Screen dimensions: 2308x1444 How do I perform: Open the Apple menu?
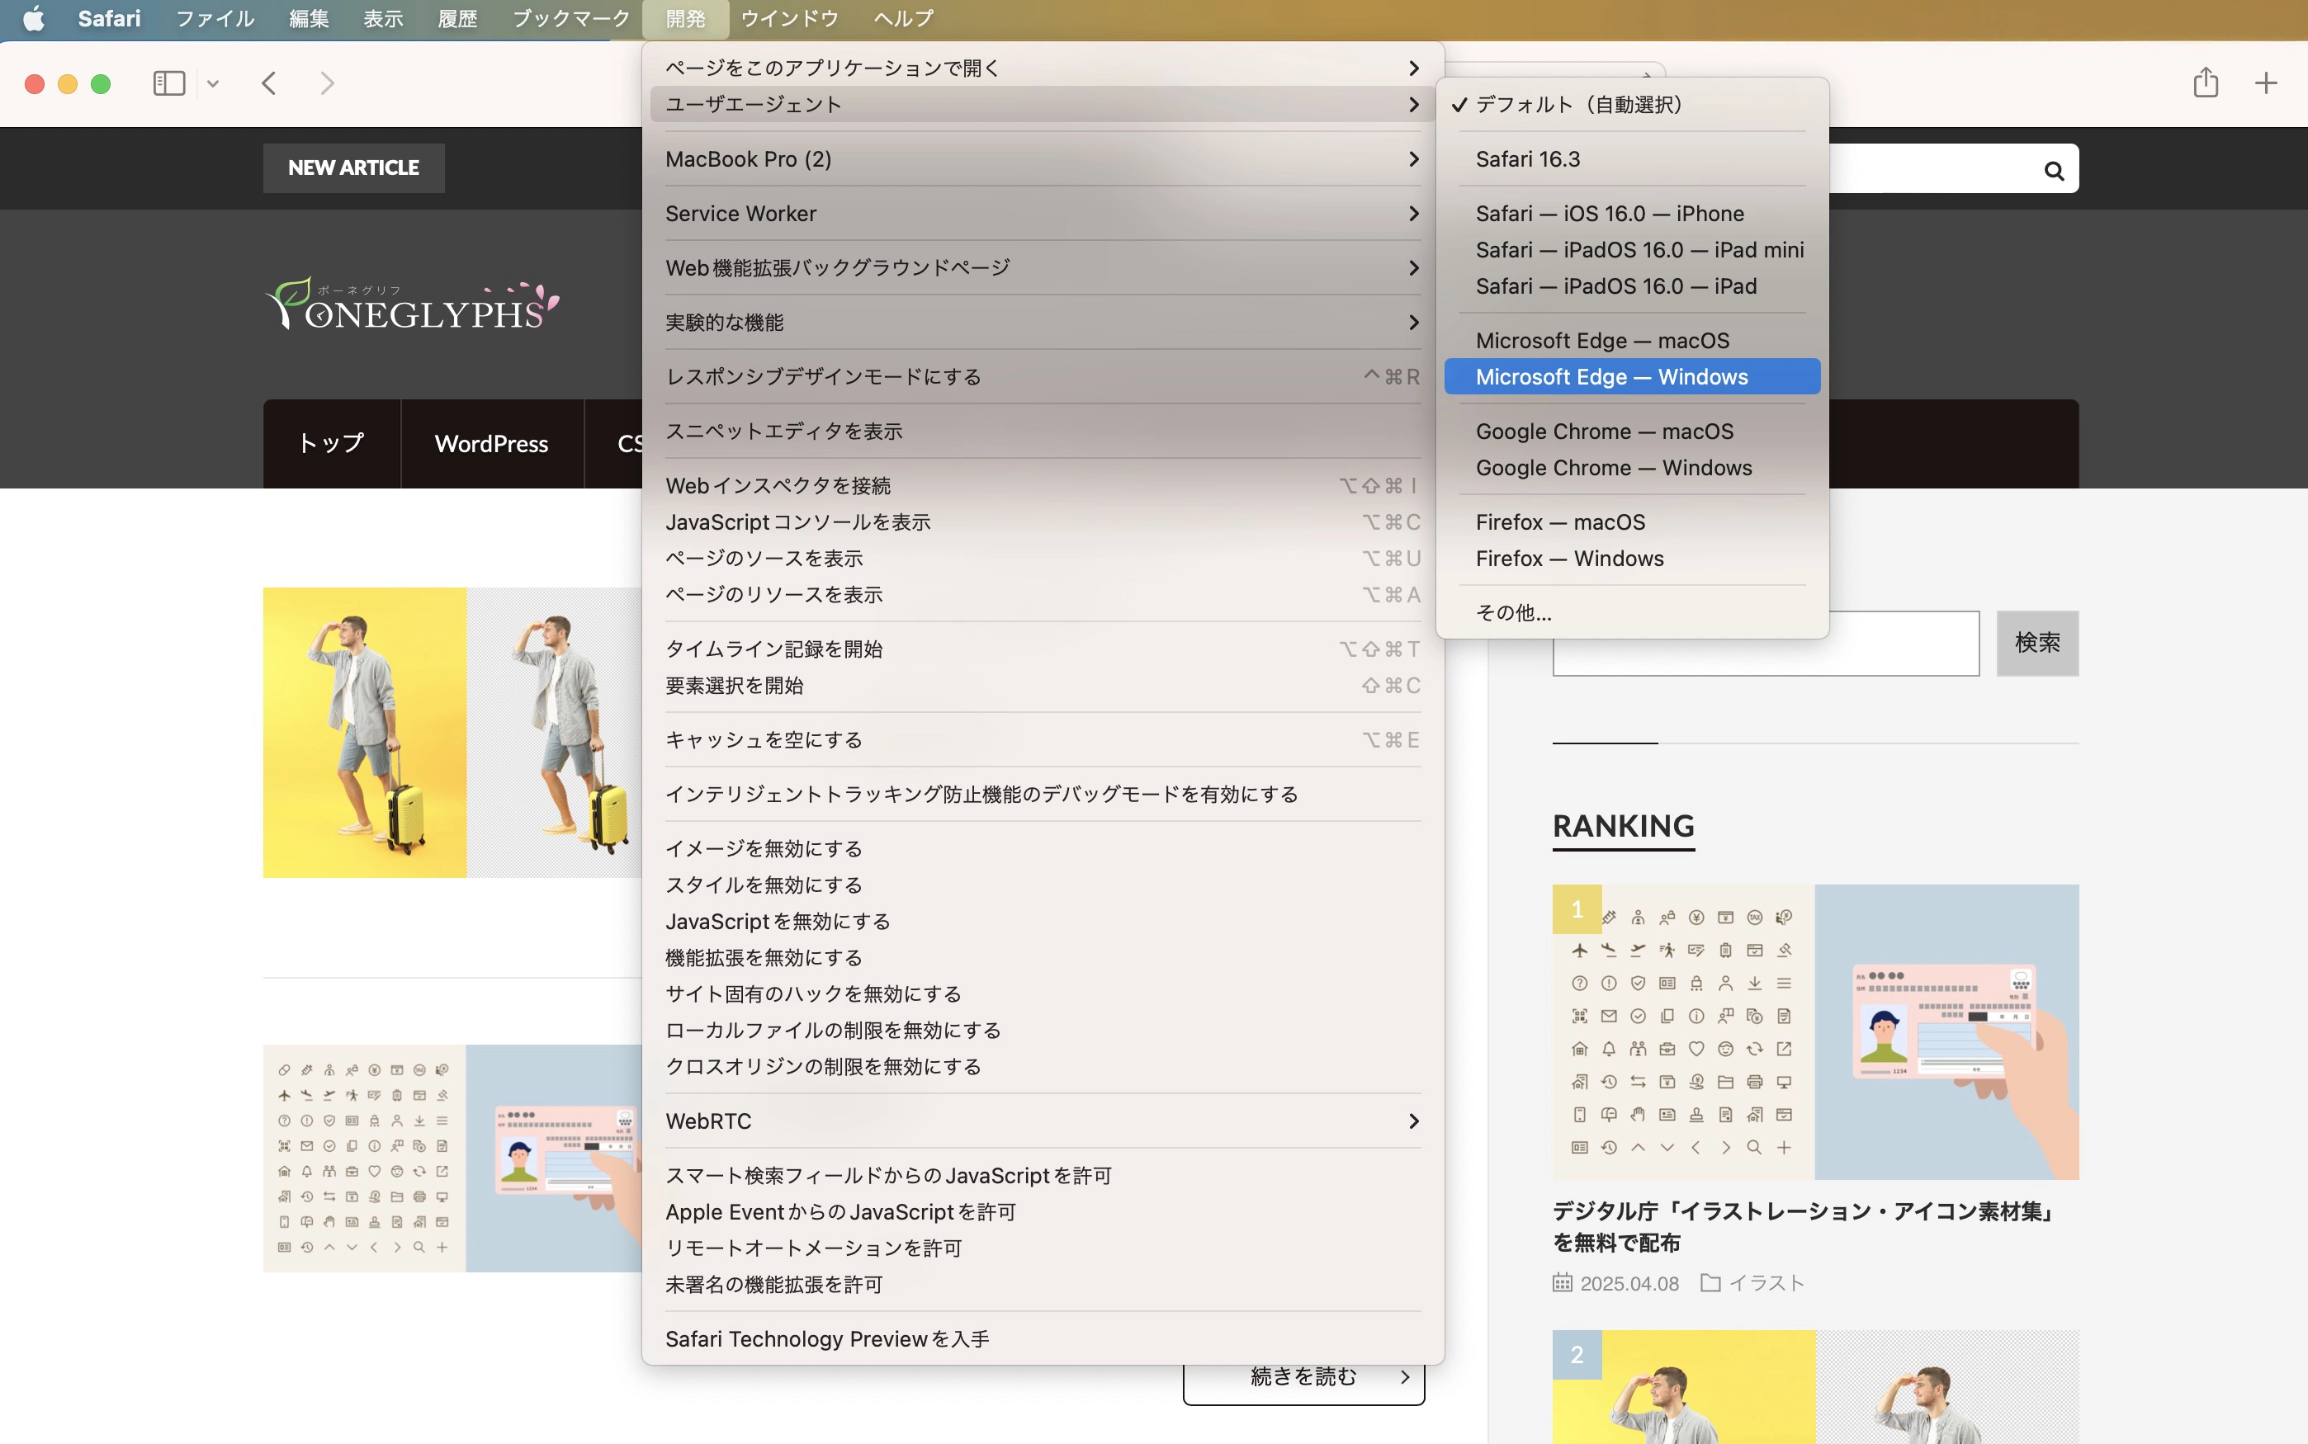coord(34,19)
